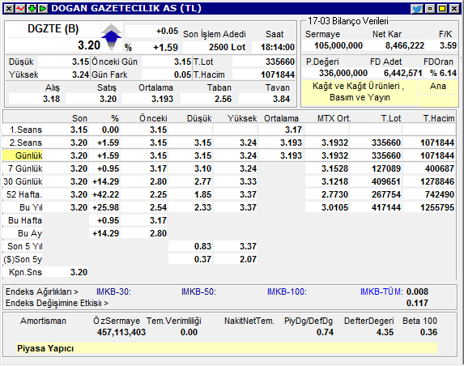464x366 pixels.
Task: Select the 1.Seans row label
Action: pyautogui.click(x=26, y=130)
